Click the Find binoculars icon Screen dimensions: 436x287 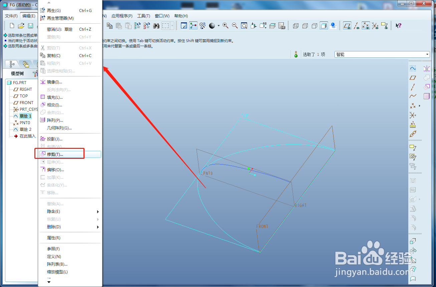[156, 26]
